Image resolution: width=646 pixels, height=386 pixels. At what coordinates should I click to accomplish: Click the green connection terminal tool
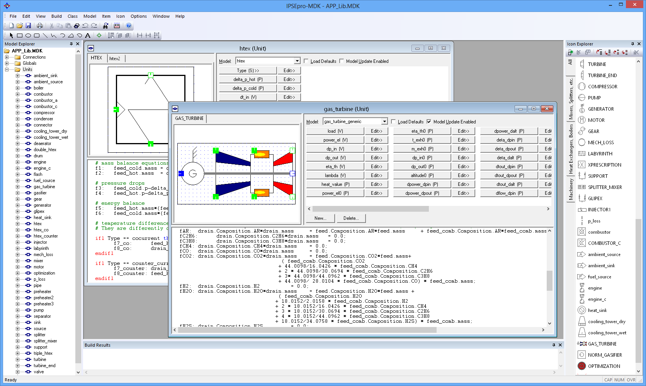99,35
